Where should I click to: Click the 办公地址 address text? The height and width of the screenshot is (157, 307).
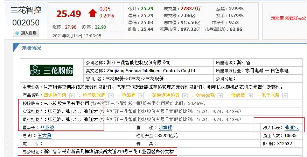click(x=109, y=151)
